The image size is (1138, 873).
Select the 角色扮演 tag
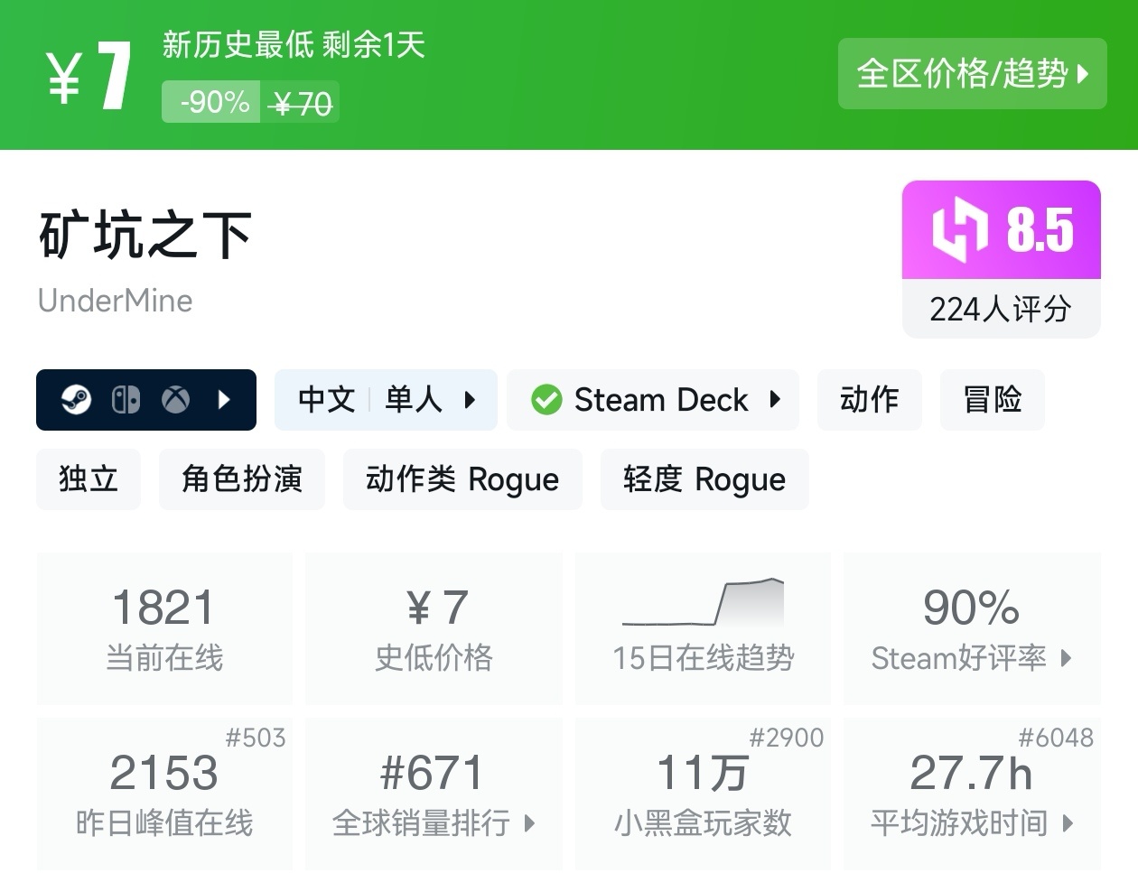point(242,478)
